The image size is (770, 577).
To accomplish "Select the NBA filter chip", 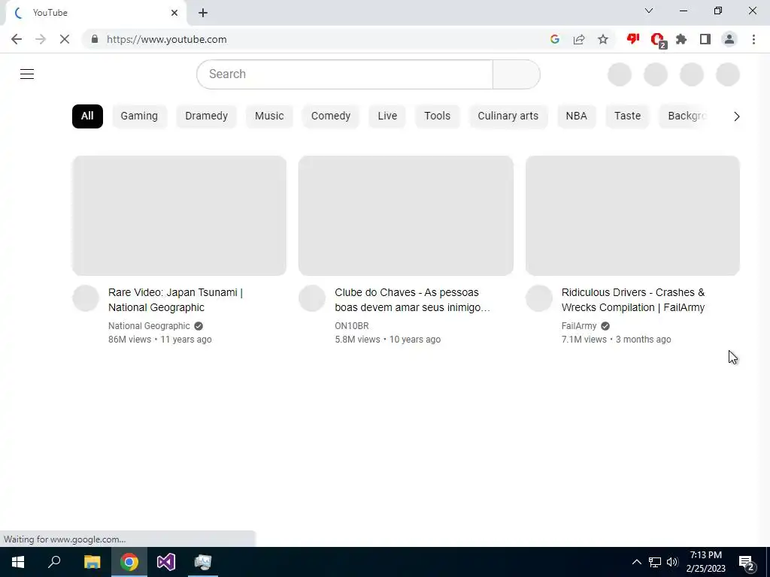I will pos(577,116).
